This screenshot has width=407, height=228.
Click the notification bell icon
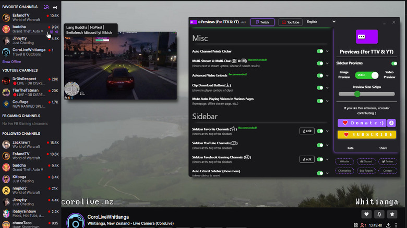point(379,214)
